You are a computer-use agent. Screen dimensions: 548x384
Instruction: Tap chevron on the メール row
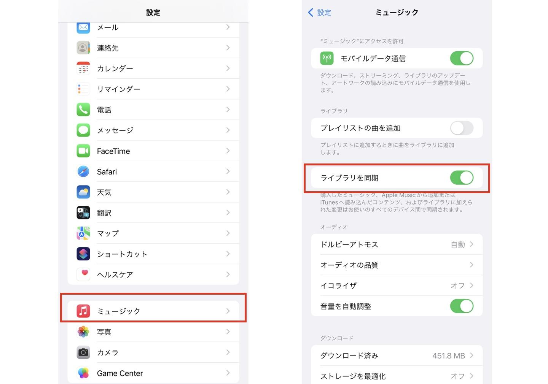click(228, 27)
